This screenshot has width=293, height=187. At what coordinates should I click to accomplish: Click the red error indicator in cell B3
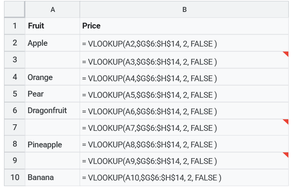(x=286, y=54)
